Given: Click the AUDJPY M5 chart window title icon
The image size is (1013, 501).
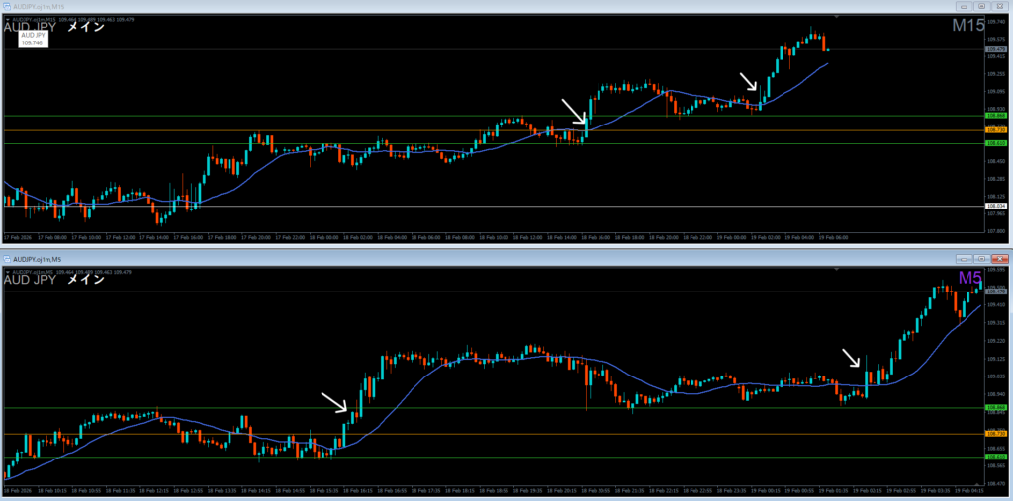Looking at the screenshot, I should pyautogui.click(x=8, y=259).
